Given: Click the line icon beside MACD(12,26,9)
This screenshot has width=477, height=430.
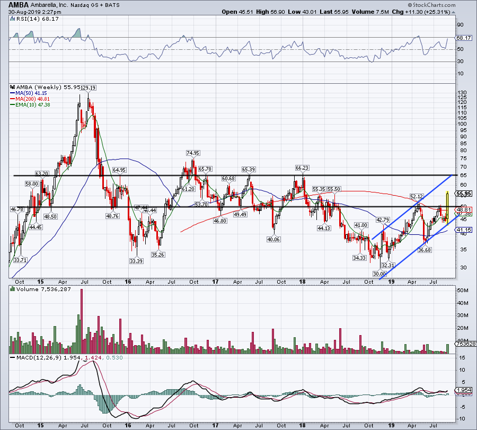Looking at the screenshot, I should [13, 357].
